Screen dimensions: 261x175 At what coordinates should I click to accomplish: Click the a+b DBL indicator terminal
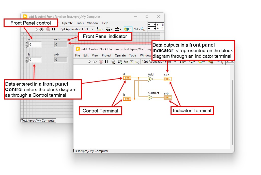point(168,79)
